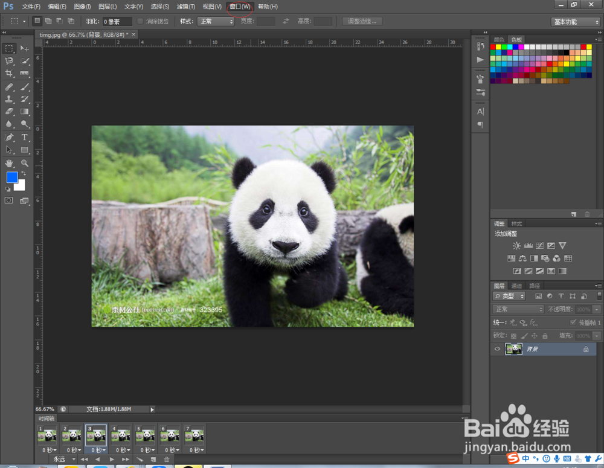Select the Eraser tool
604x468 pixels.
pos(9,111)
